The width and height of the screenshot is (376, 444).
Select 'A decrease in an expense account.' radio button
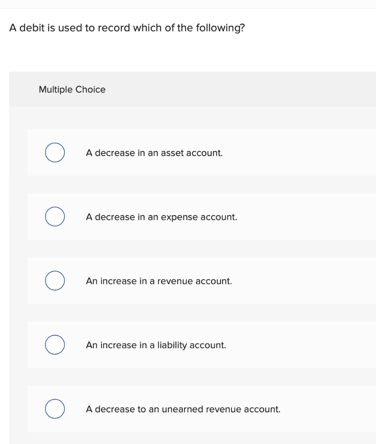point(54,217)
